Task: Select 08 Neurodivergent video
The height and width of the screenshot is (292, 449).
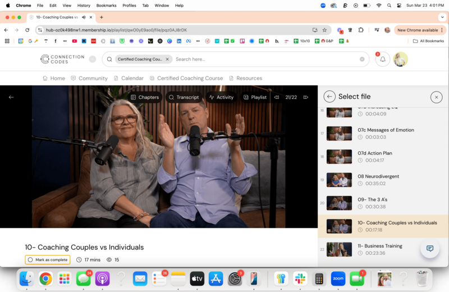Action: click(x=383, y=180)
